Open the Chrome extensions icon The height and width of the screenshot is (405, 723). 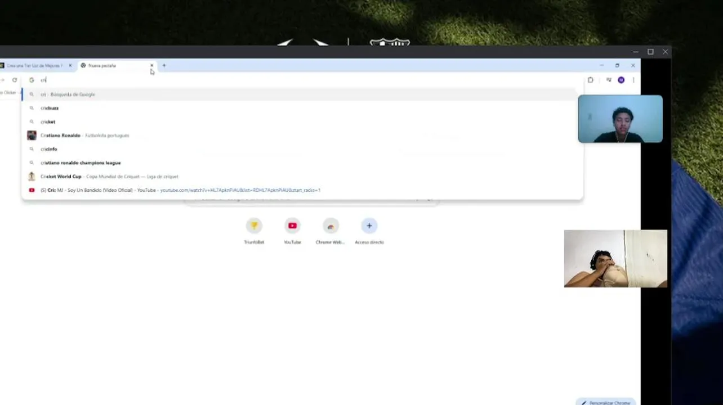tap(590, 80)
